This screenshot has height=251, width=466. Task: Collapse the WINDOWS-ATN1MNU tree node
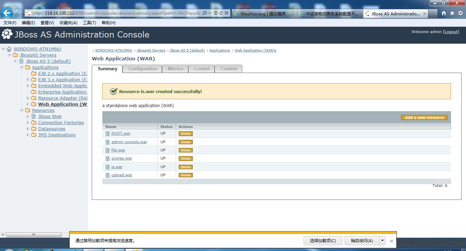(3, 49)
